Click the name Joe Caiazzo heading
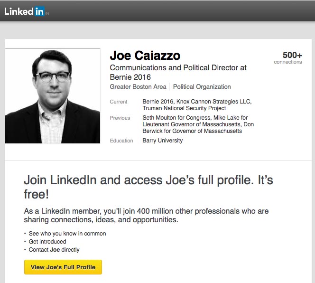This screenshot has width=315, height=283. click(145, 56)
